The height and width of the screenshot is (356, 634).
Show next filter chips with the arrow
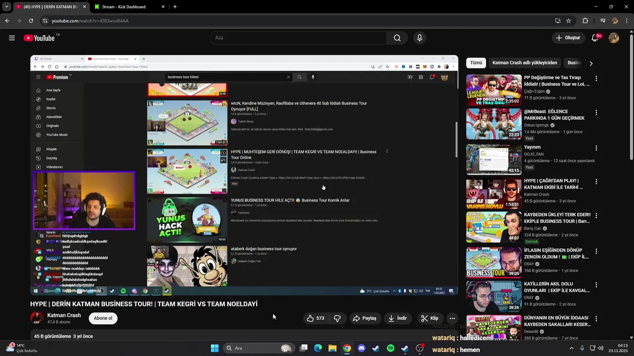tap(591, 63)
